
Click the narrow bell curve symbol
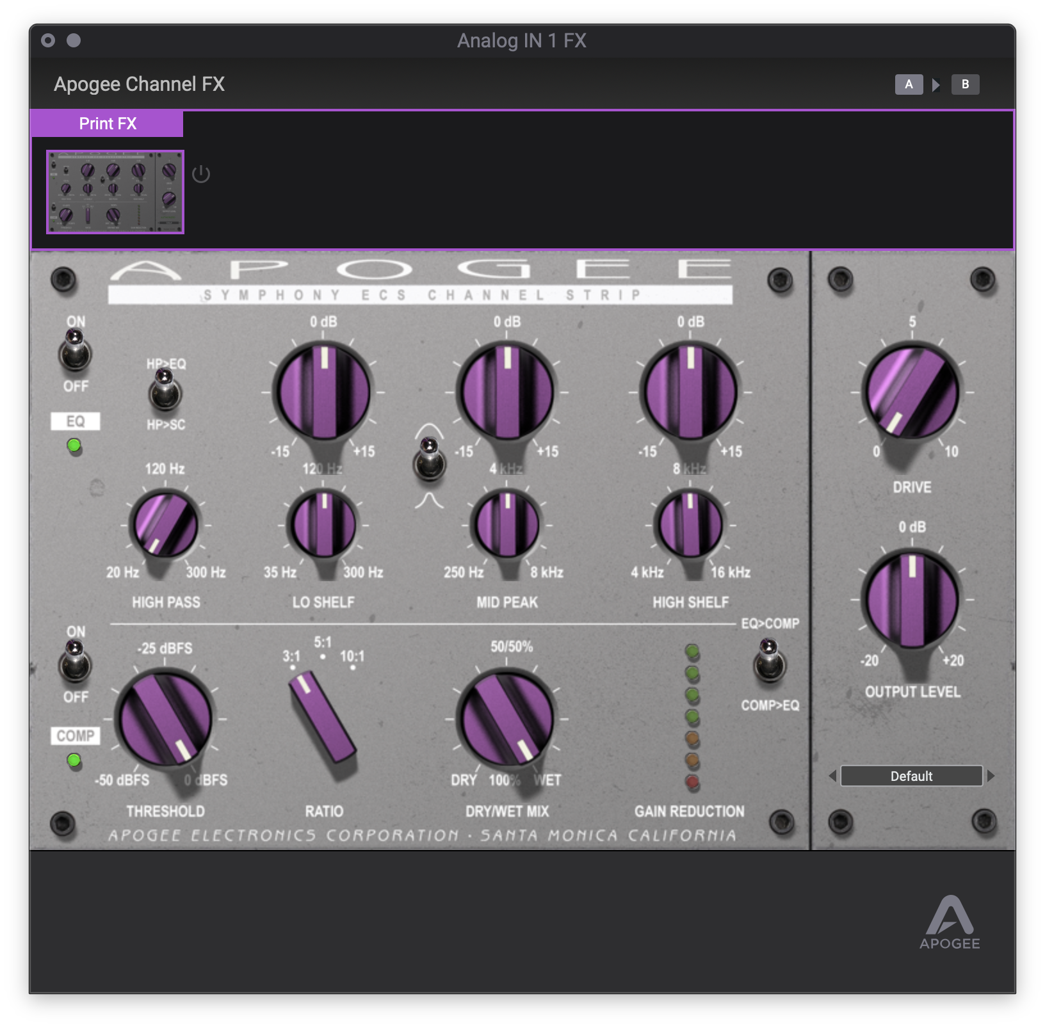[x=429, y=499]
